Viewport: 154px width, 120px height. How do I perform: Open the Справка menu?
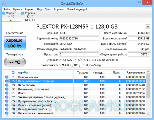[x=59, y=9]
